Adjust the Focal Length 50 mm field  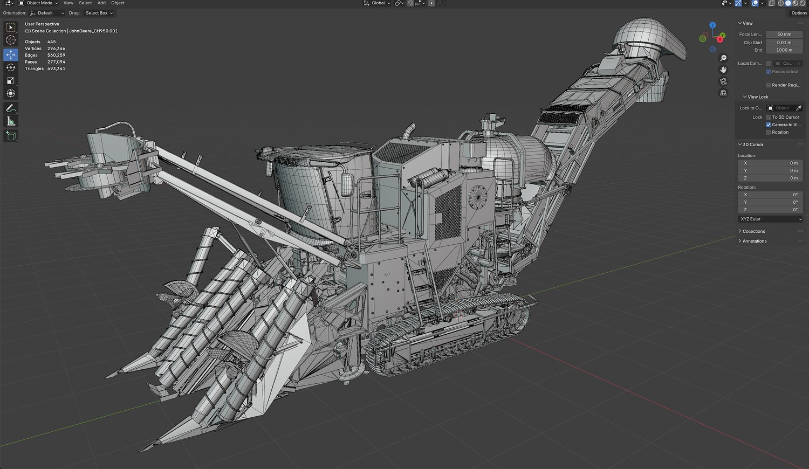pos(784,35)
